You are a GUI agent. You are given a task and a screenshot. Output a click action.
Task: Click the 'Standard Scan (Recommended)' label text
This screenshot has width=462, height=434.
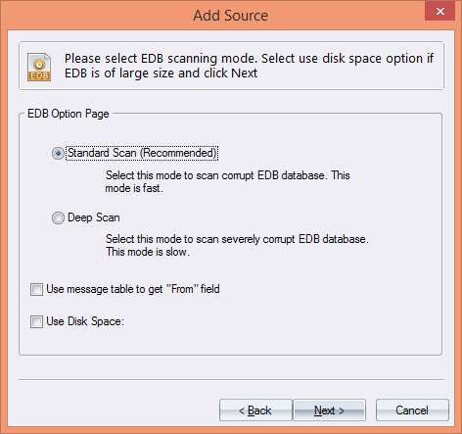pos(142,153)
